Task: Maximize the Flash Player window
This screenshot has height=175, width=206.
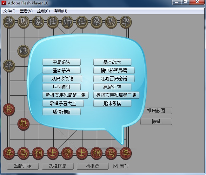Action: 185,2
